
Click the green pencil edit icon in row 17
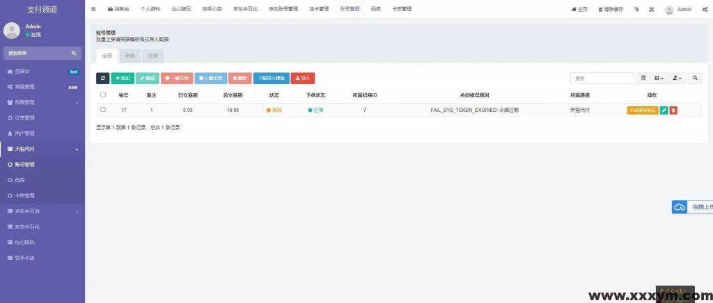pos(664,110)
